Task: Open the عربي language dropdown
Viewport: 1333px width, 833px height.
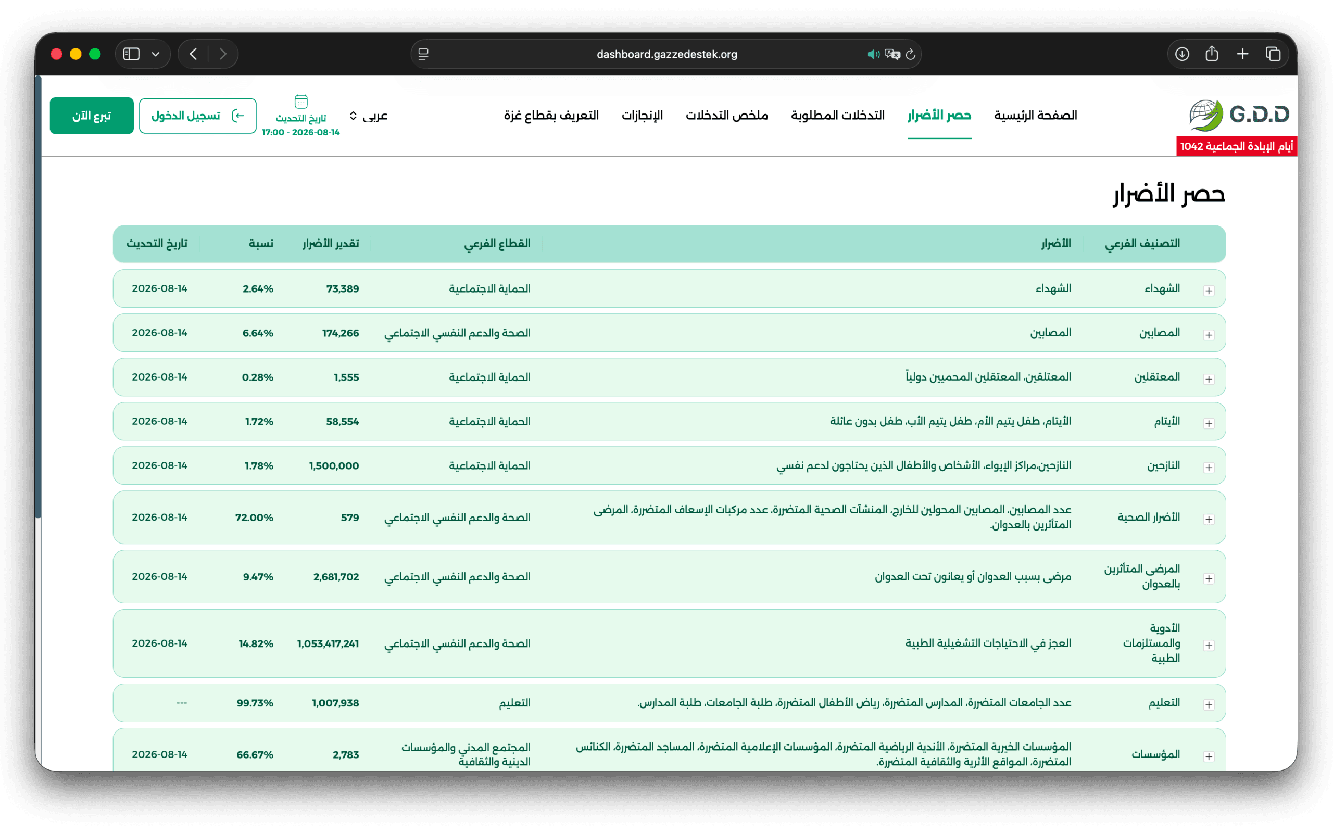Action: pyautogui.click(x=369, y=116)
